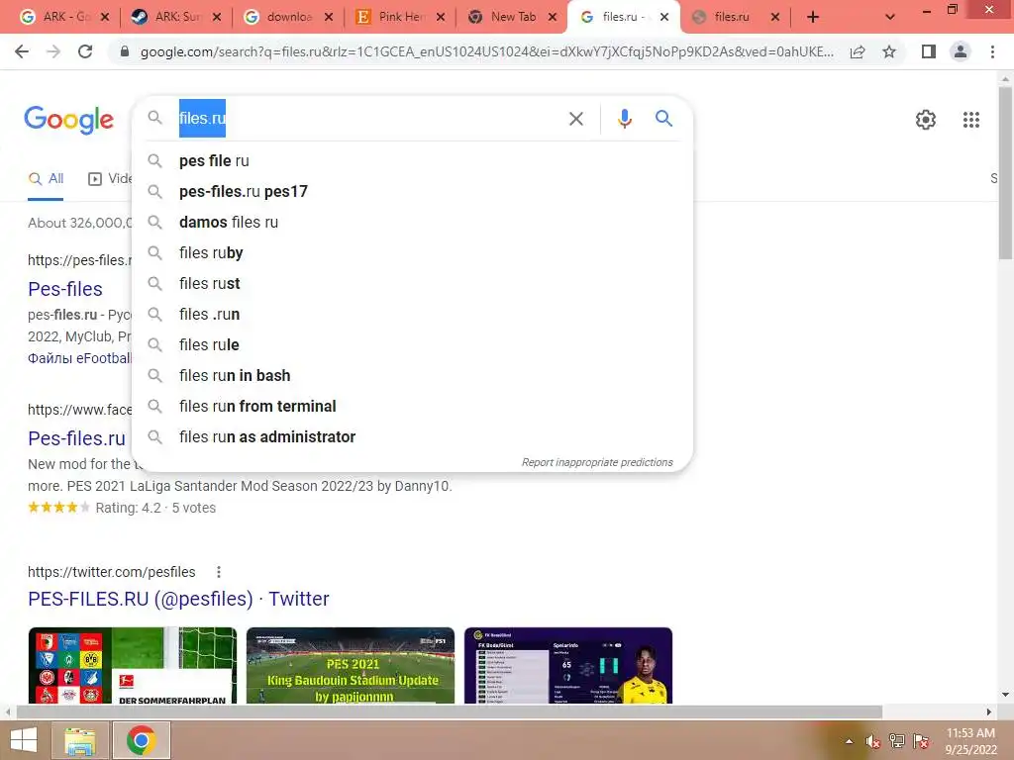Open Windows Start menu
Viewport: 1014px width, 760px height.
point(24,740)
